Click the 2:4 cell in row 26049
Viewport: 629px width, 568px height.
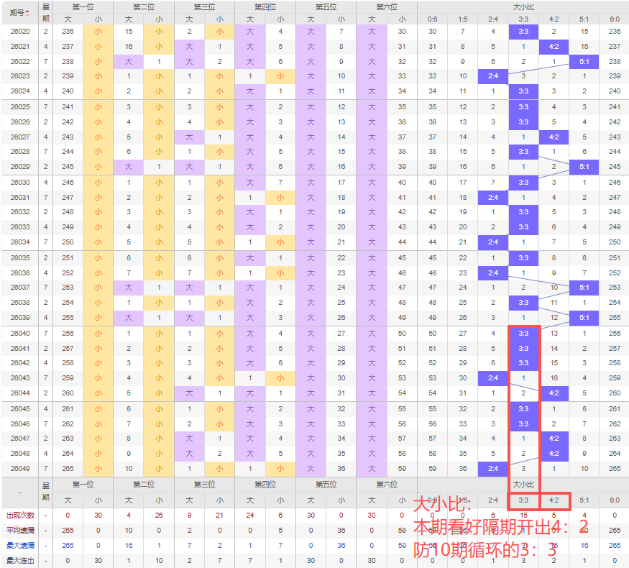493,469
